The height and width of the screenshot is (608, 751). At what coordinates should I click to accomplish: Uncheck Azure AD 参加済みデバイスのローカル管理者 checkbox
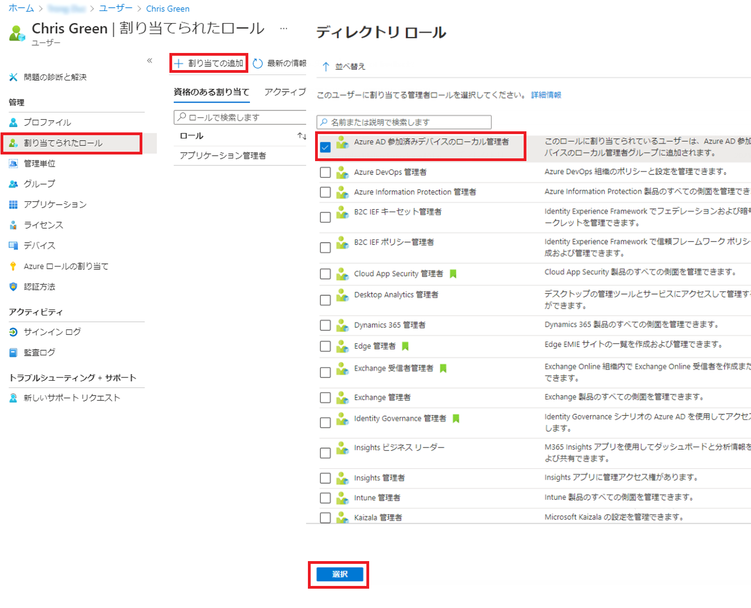[x=326, y=147]
